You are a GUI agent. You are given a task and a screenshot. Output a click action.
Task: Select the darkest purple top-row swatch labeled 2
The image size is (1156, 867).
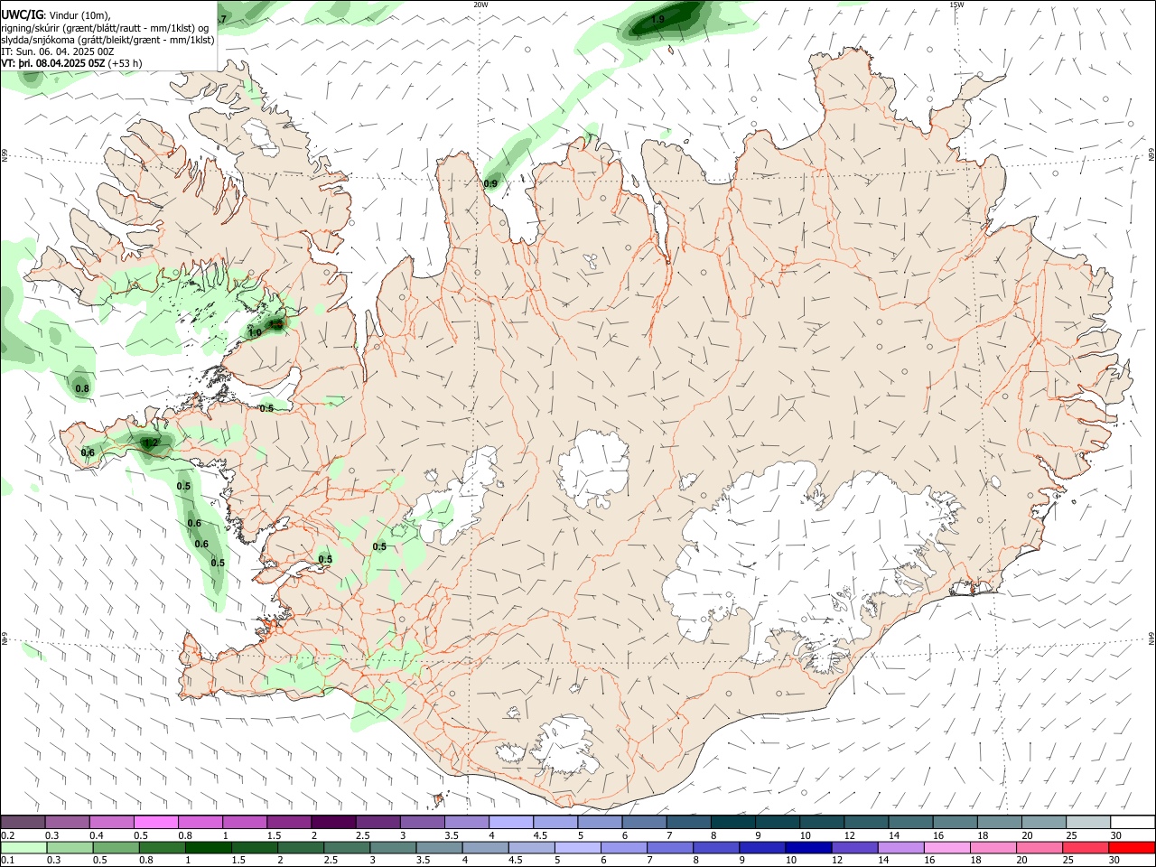pyautogui.click(x=332, y=822)
